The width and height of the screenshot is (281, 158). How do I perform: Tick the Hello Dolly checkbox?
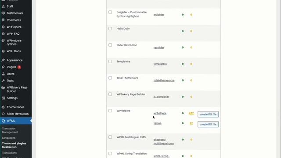click(x=110, y=29)
